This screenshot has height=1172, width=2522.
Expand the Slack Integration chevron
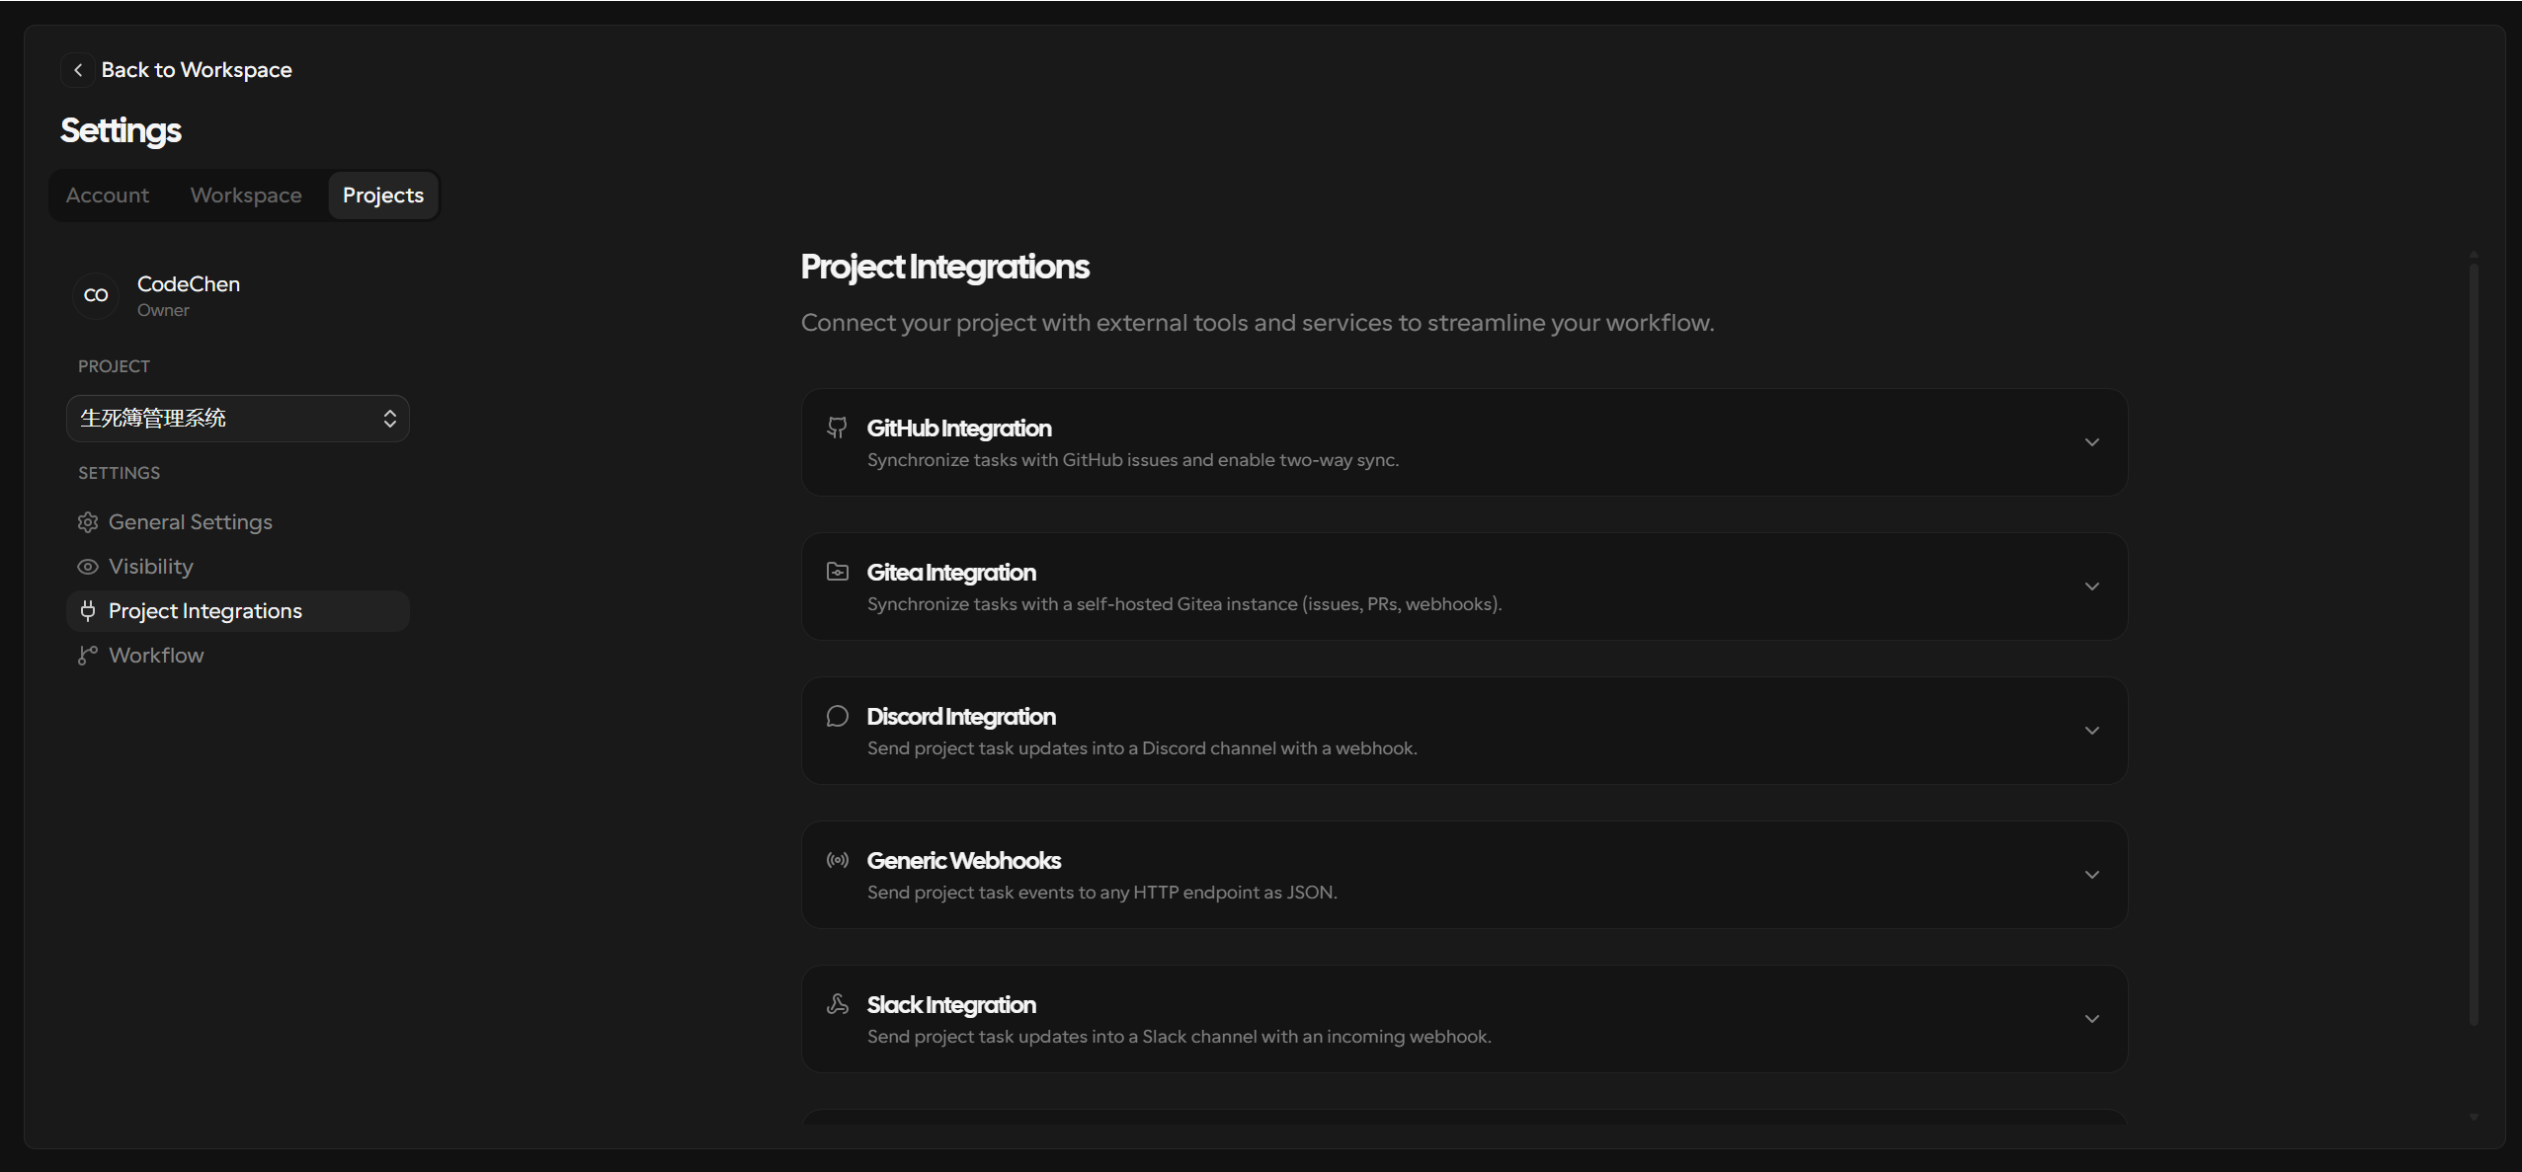click(x=2091, y=1019)
